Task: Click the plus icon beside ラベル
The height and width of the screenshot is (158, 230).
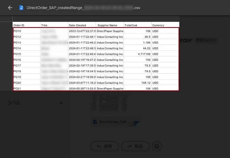Action: point(61,103)
